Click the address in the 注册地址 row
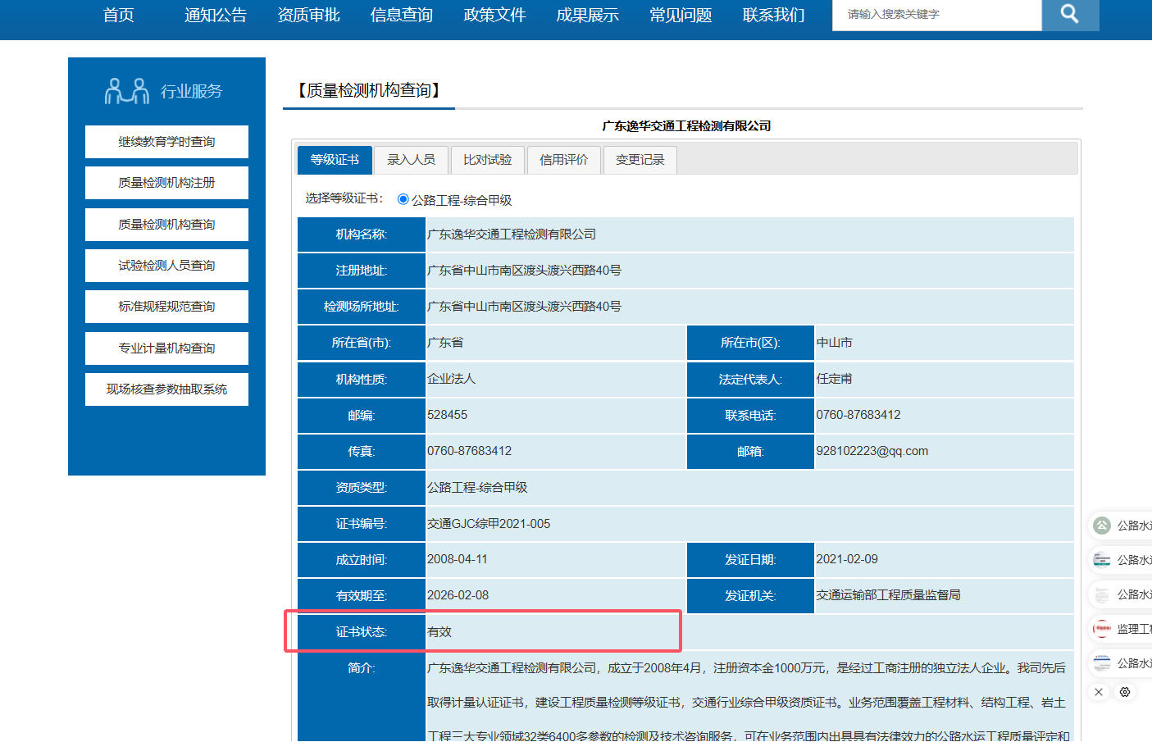This screenshot has width=1152, height=742. pos(524,271)
